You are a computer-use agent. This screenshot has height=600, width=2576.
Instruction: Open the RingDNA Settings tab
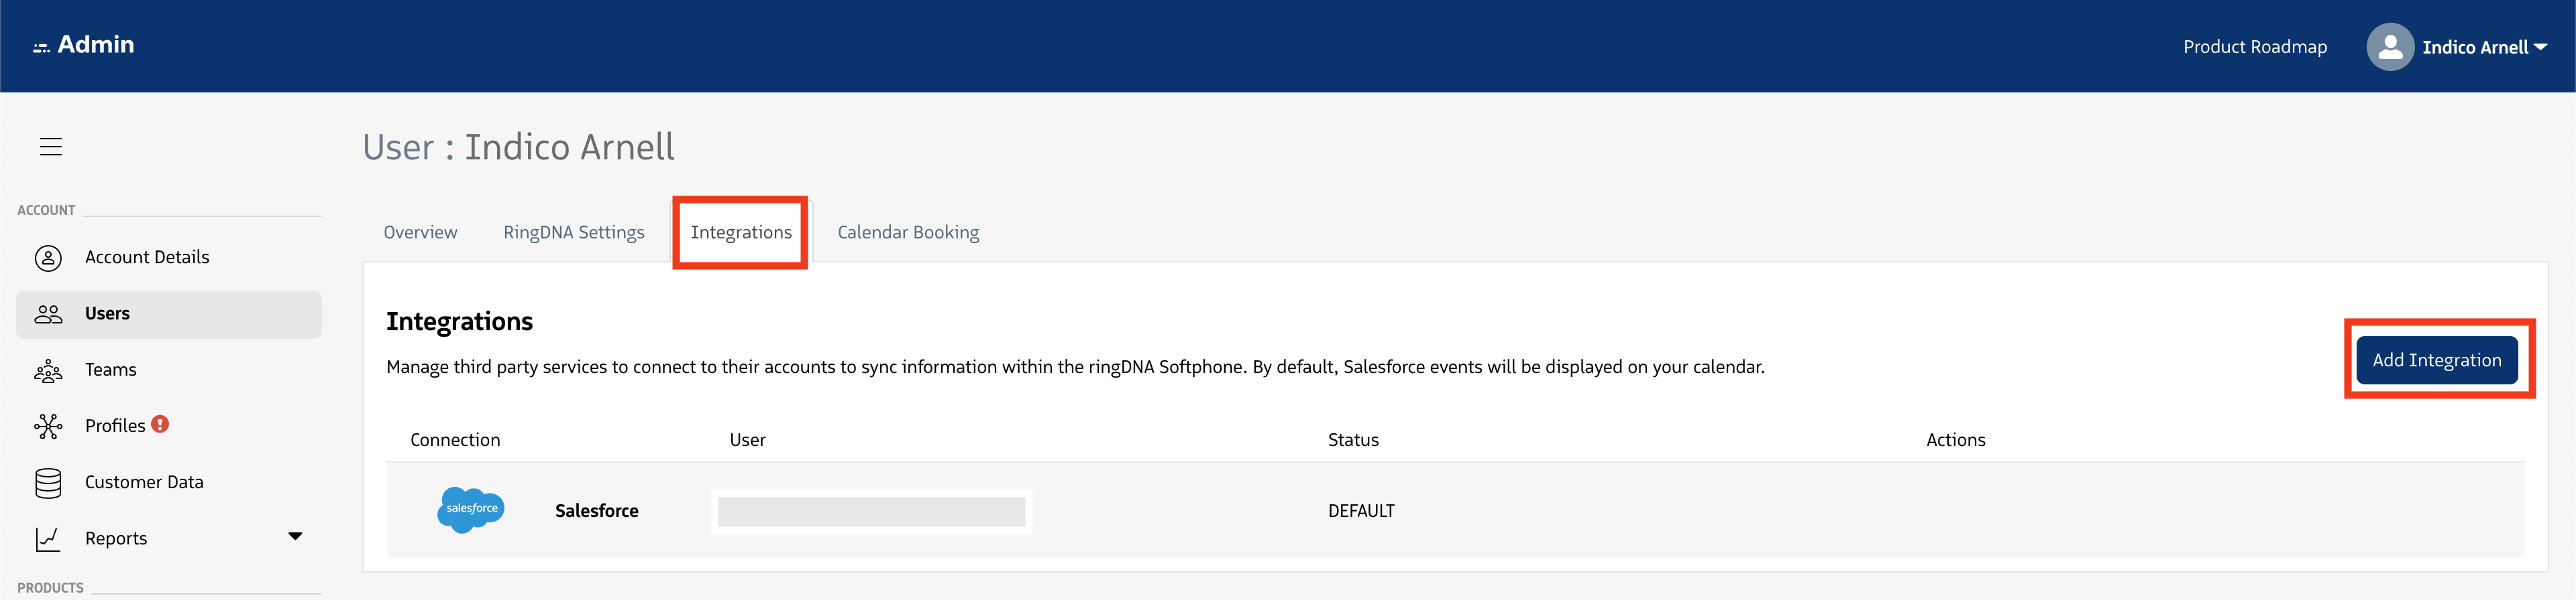pos(574,232)
